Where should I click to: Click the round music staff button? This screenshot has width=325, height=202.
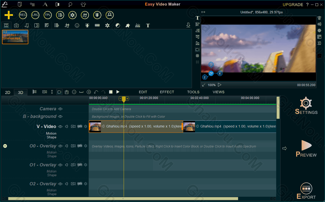coord(85,15)
